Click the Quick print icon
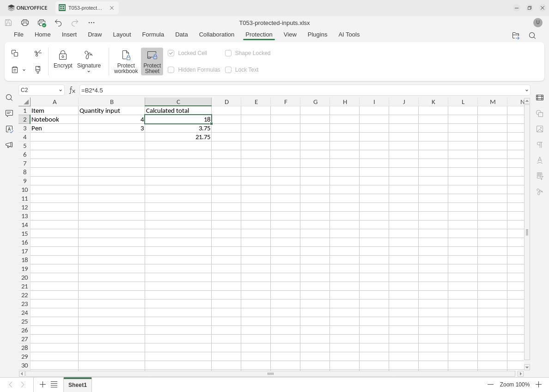549x392 pixels. coord(42,23)
